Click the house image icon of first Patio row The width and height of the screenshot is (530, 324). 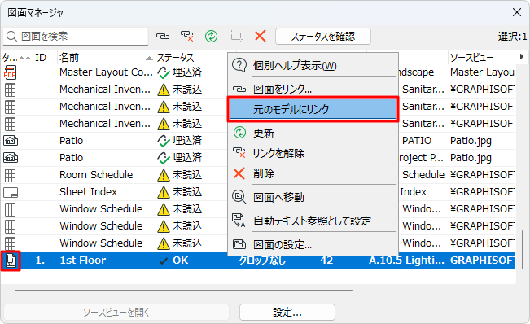click(x=11, y=141)
